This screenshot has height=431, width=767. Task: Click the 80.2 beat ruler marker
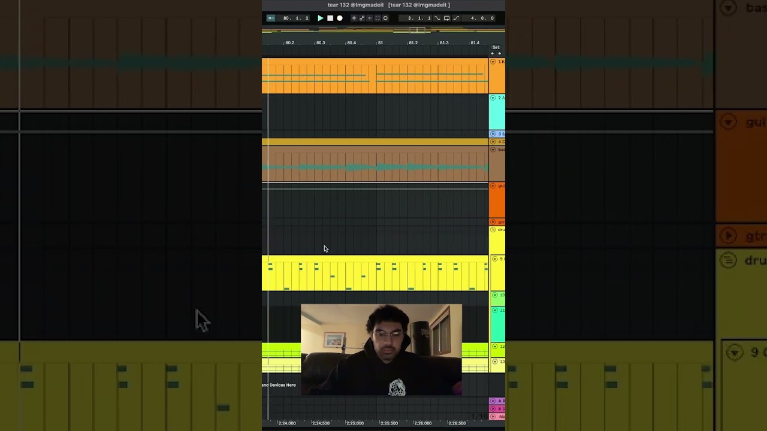point(289,43)
